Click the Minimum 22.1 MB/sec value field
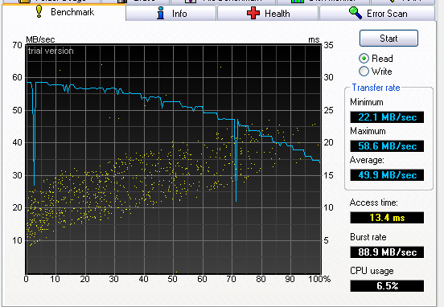 tap(387, 117)
